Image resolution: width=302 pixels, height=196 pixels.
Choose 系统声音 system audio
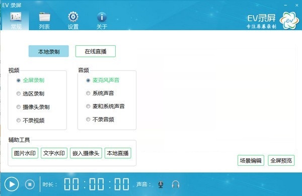tap(100, 93)
